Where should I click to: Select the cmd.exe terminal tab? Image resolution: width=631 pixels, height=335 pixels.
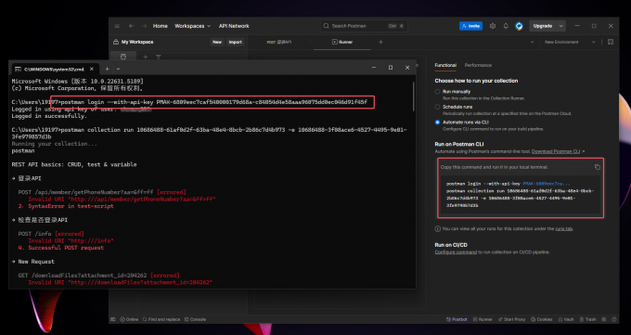pos(55,69)
